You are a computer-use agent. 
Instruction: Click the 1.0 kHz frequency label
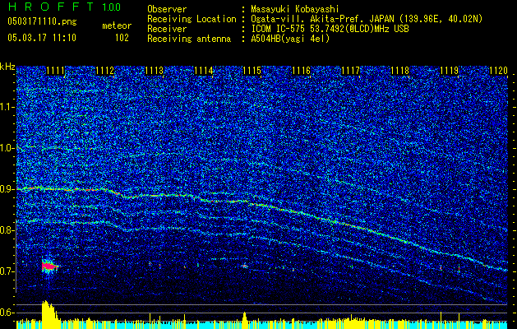click(7, 148)
